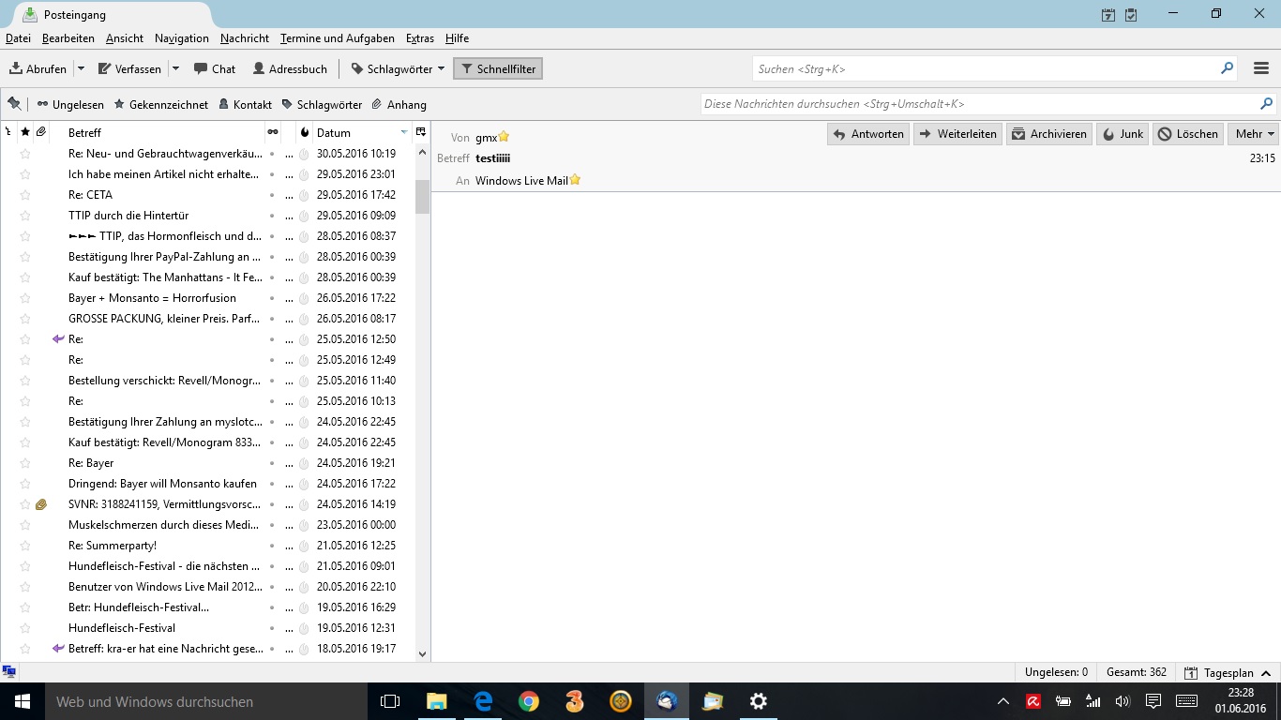Image resolution: width=1281 pixels, height=720 pixels.
Task: Click the pin icon in quick filter bar
Action: (x=14, y=104)
